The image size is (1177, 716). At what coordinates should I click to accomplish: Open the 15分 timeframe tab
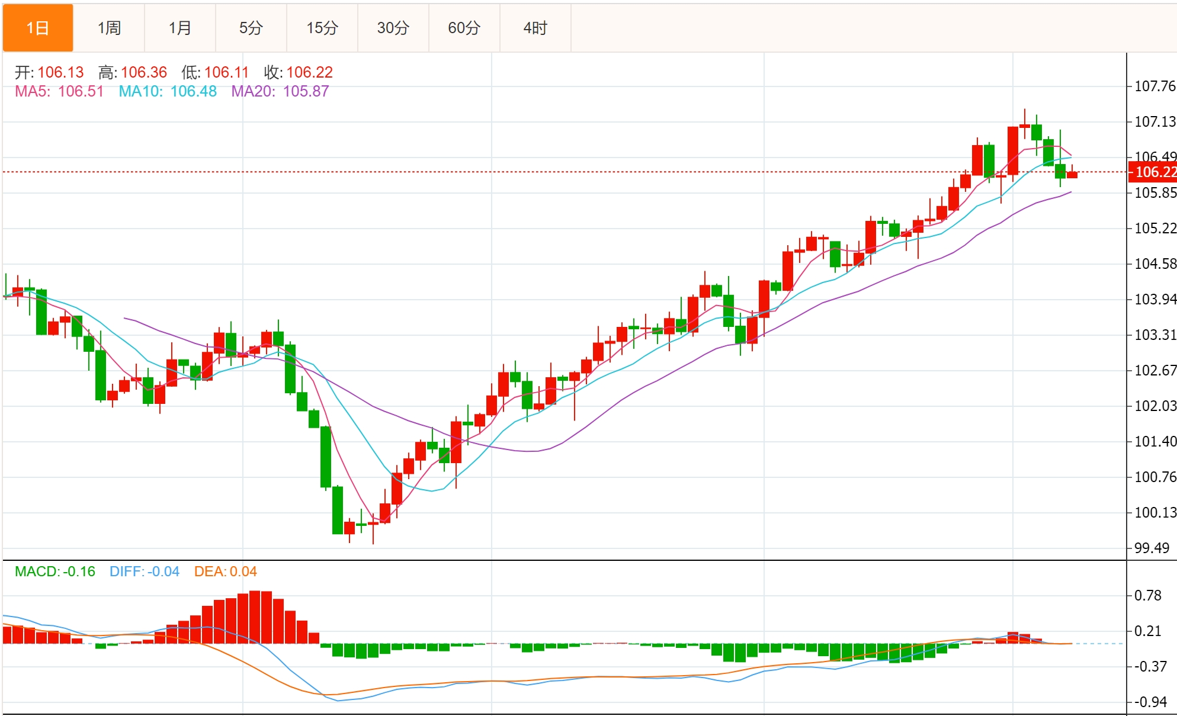(322, 28)
